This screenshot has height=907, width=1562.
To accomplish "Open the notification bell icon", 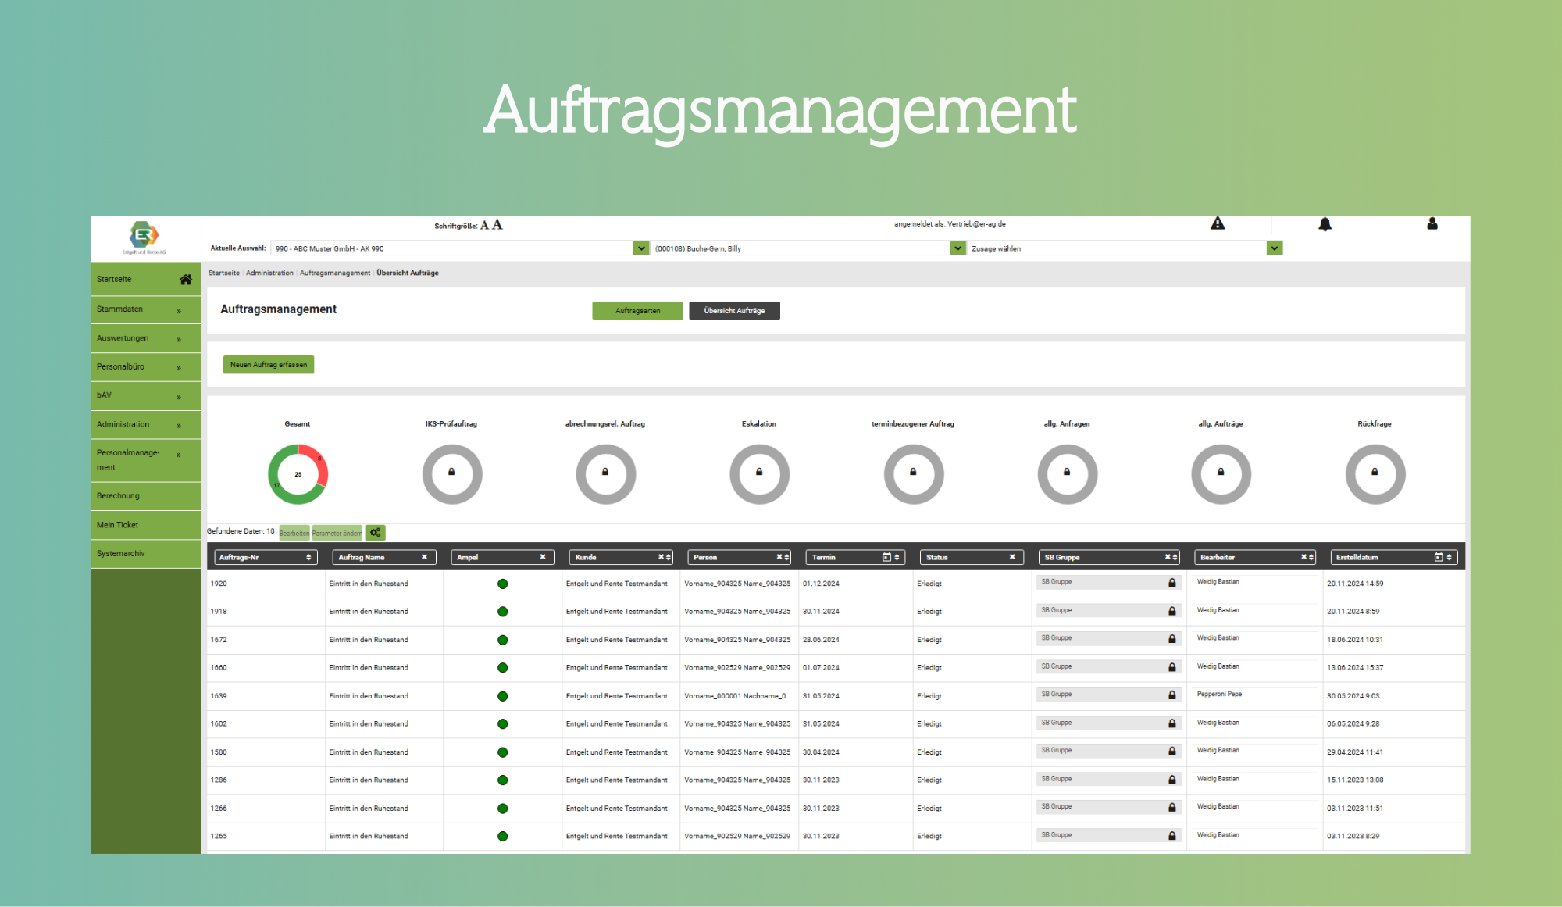I will (1325, 224).
